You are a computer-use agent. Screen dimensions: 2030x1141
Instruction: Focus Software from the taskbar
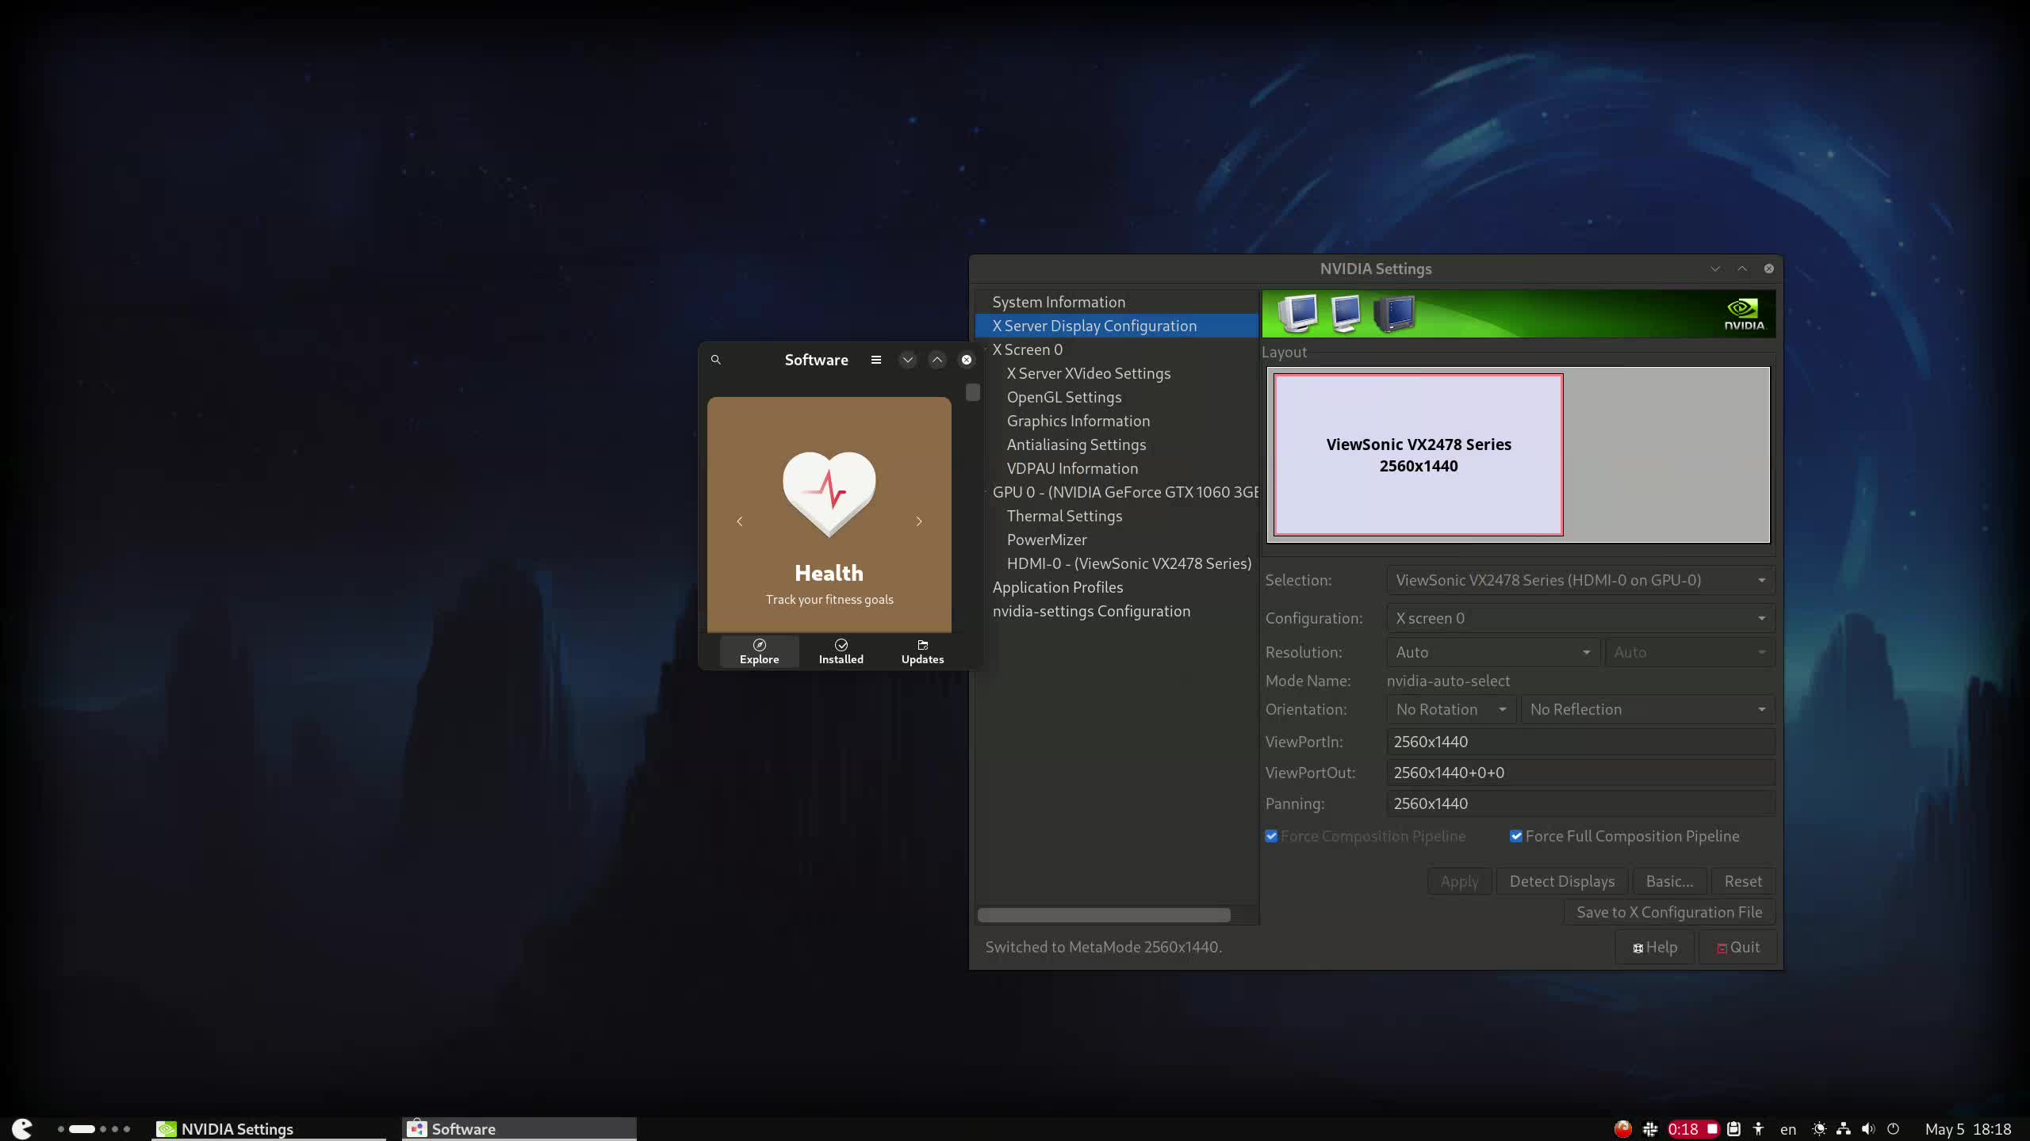(x=519, y=1129)
